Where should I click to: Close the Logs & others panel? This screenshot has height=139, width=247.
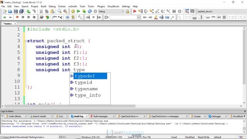245,112
